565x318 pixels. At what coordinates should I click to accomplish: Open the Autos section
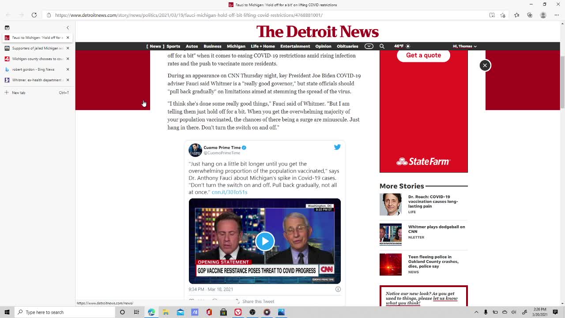[x=192, y=46]
